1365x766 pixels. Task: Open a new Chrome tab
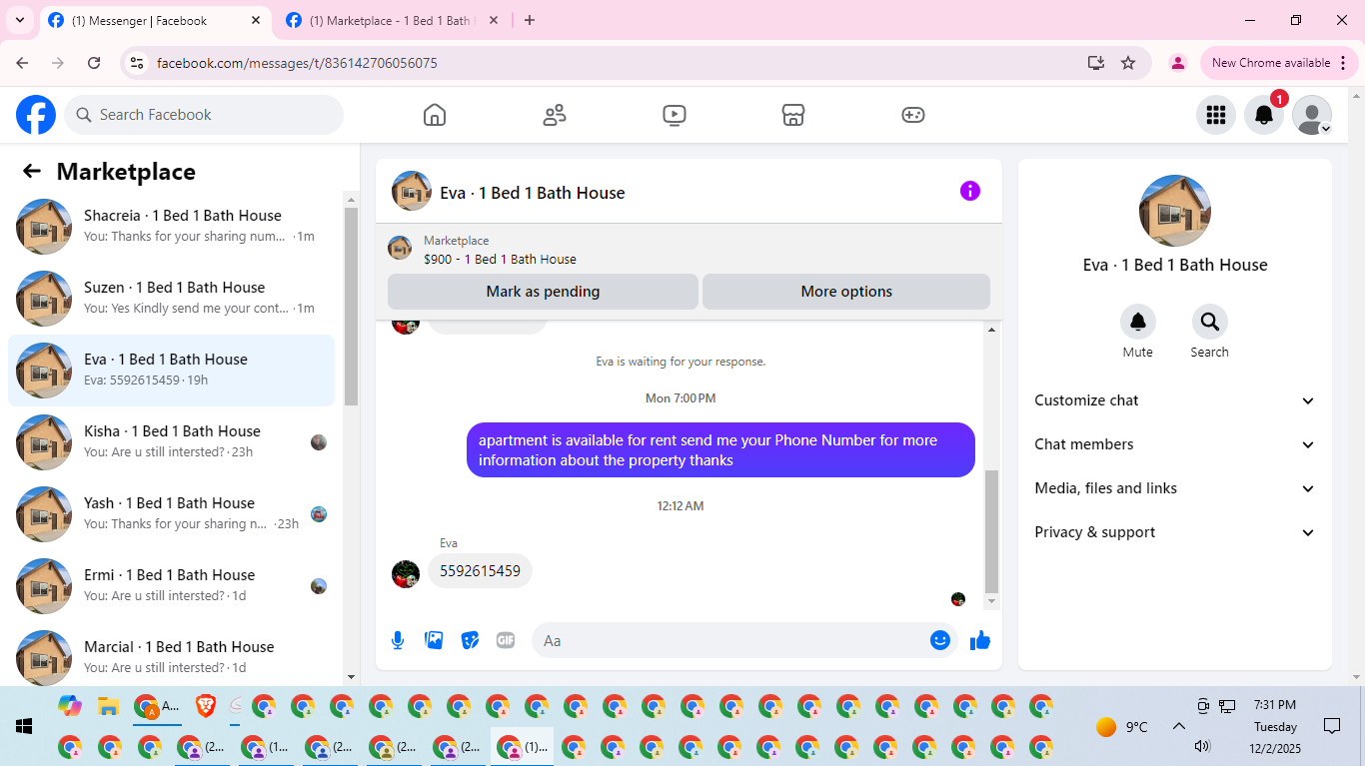(x=530, y=20)
